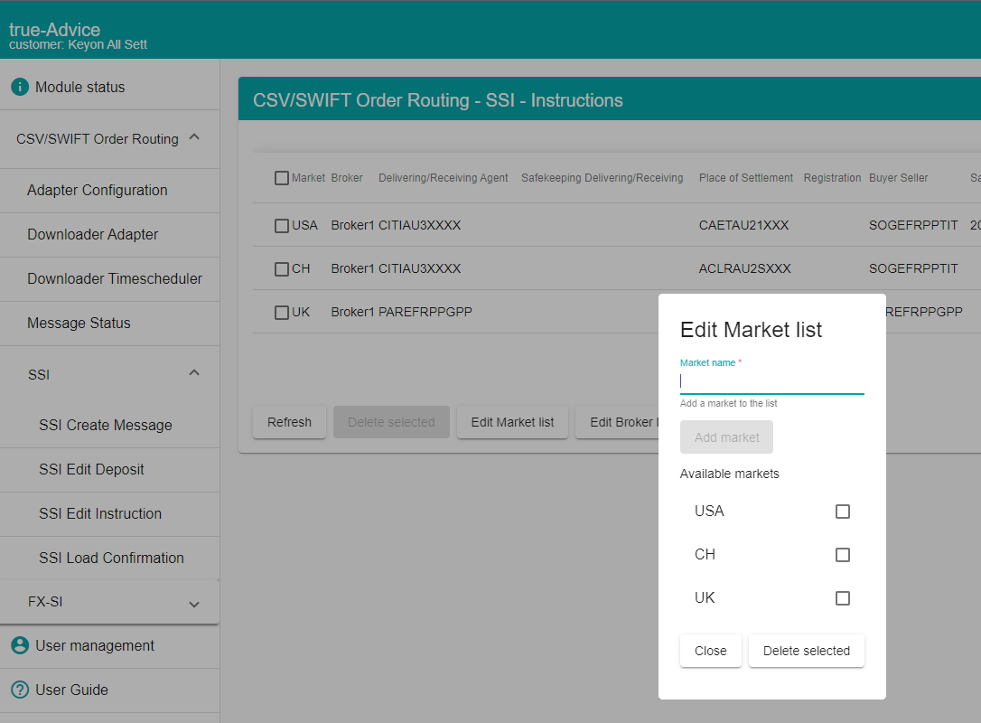981x723 pixels.
Task: Click the Module status info icon
Action: point(19,87)
